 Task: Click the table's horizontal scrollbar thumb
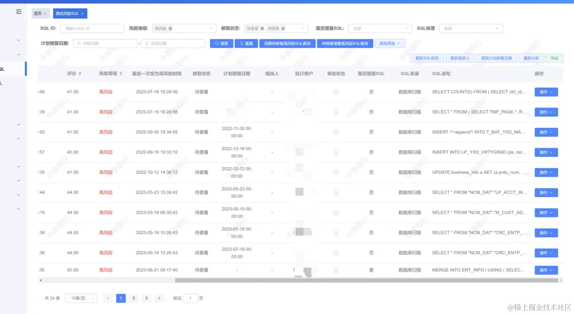tap(366, 280)
